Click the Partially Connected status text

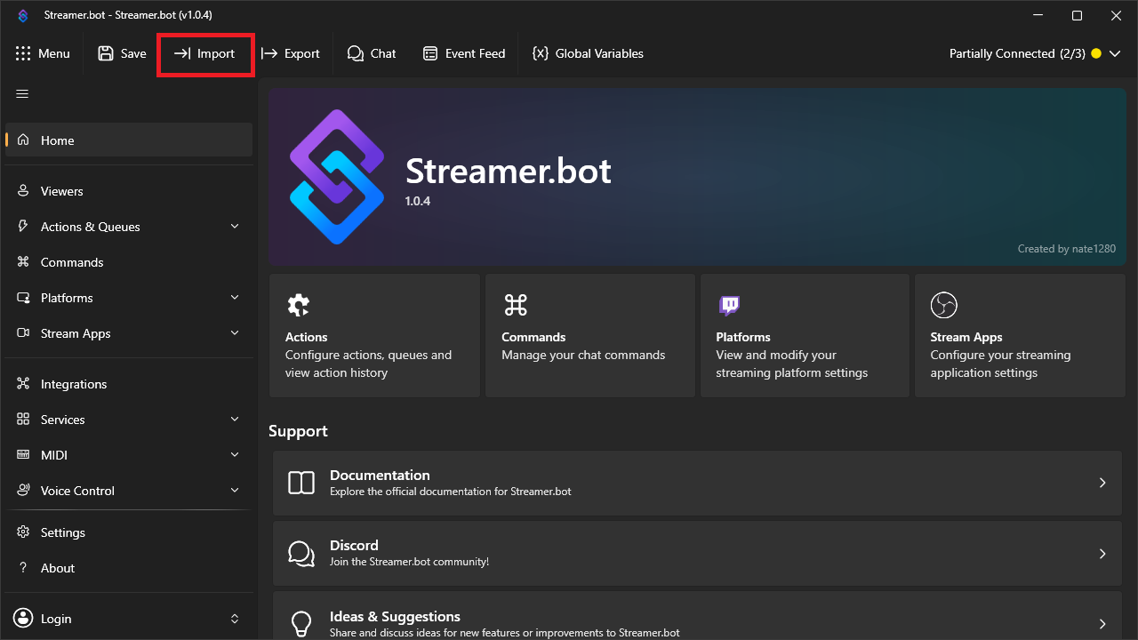(x=1017, y=53)
